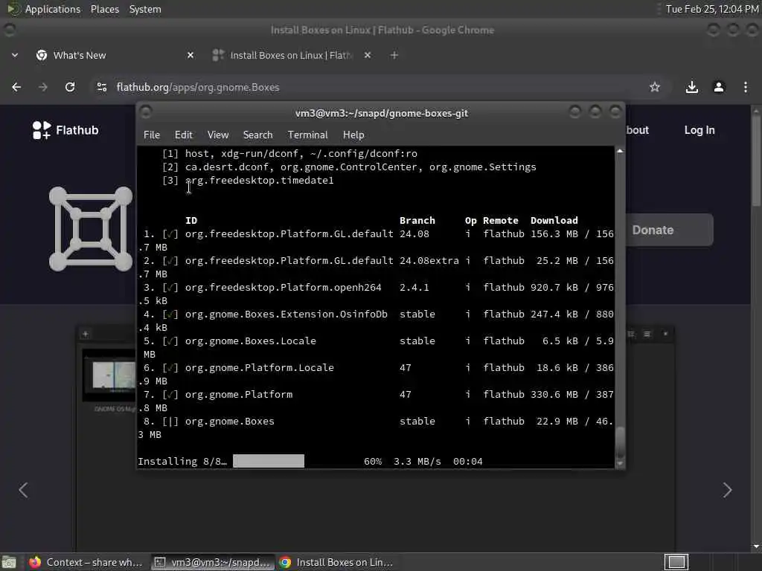The image size is (762, 571).
Task: Click the URL address bar
Action: [x=374, y=87]
